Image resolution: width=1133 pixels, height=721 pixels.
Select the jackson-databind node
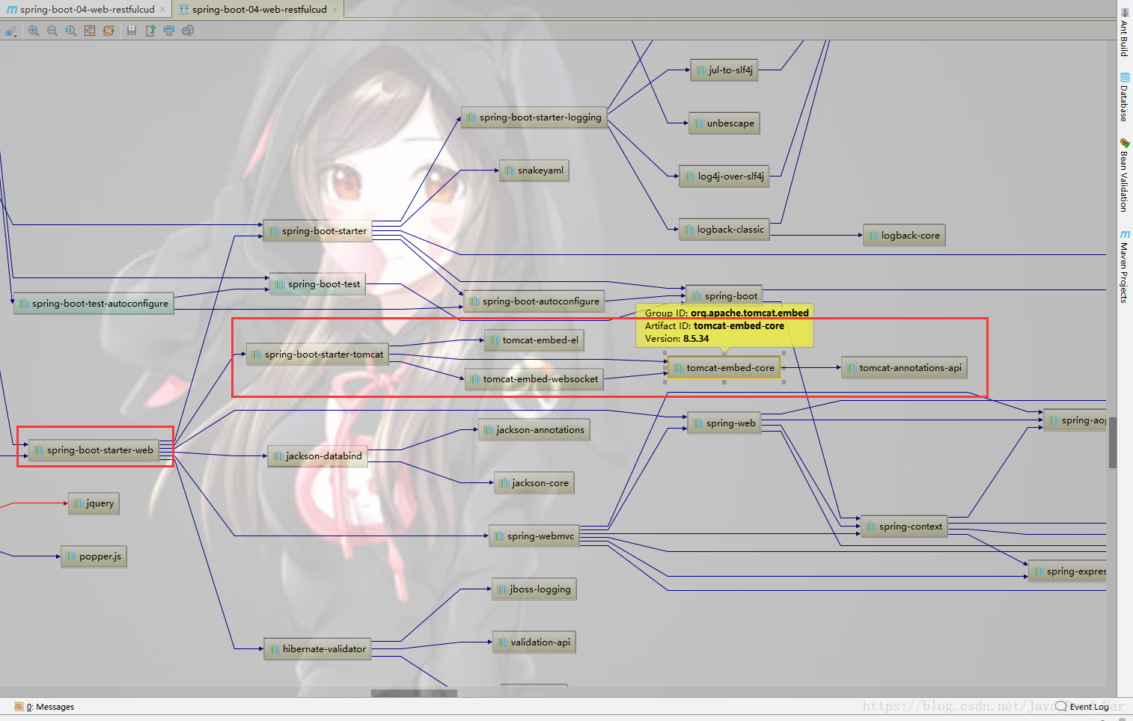pos(317,456)
